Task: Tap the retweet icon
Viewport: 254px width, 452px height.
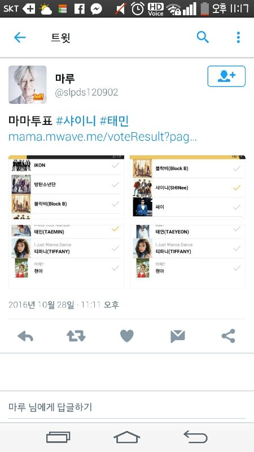Action: (x=76, y=336)
